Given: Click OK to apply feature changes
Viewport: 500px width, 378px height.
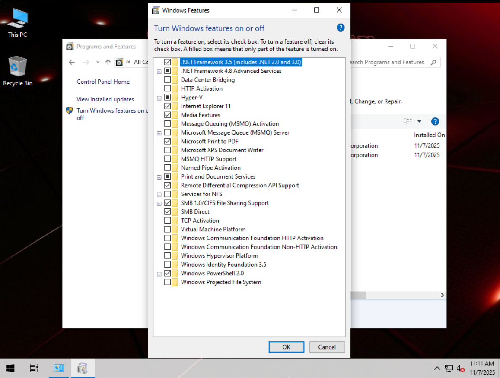Looking at the screenshot, I should click(286, 347).
